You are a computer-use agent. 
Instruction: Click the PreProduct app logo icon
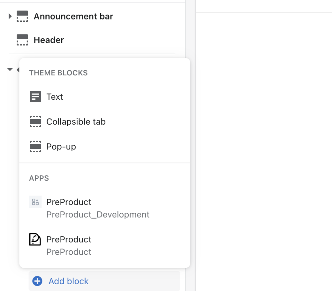35,239
